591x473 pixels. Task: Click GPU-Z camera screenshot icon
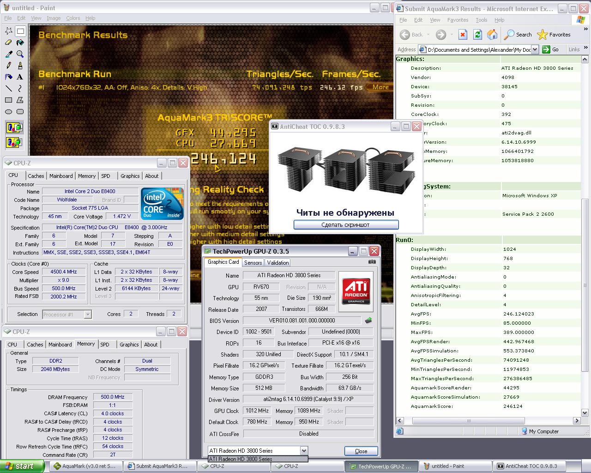click(372, 262)
